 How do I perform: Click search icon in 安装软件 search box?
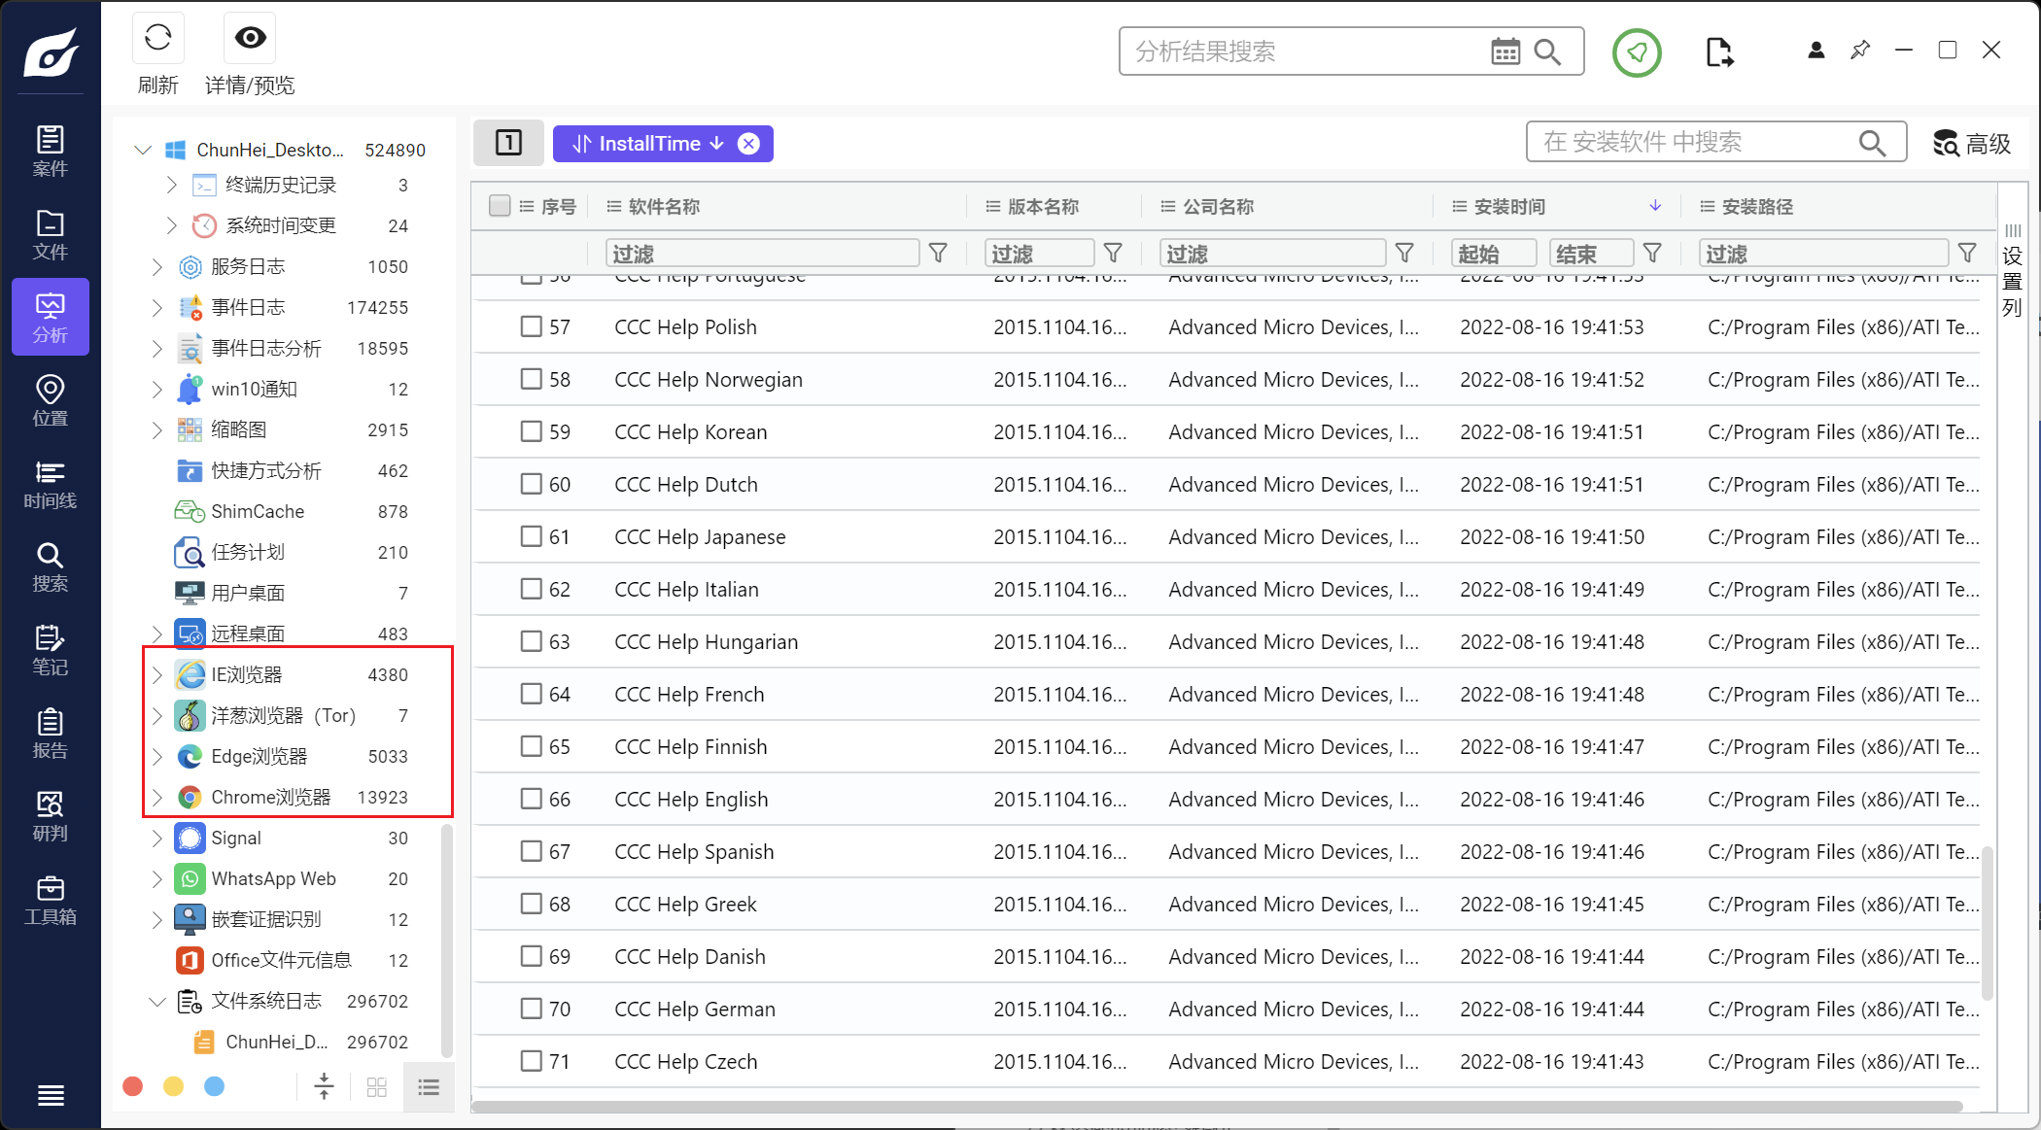(1872, 143)
